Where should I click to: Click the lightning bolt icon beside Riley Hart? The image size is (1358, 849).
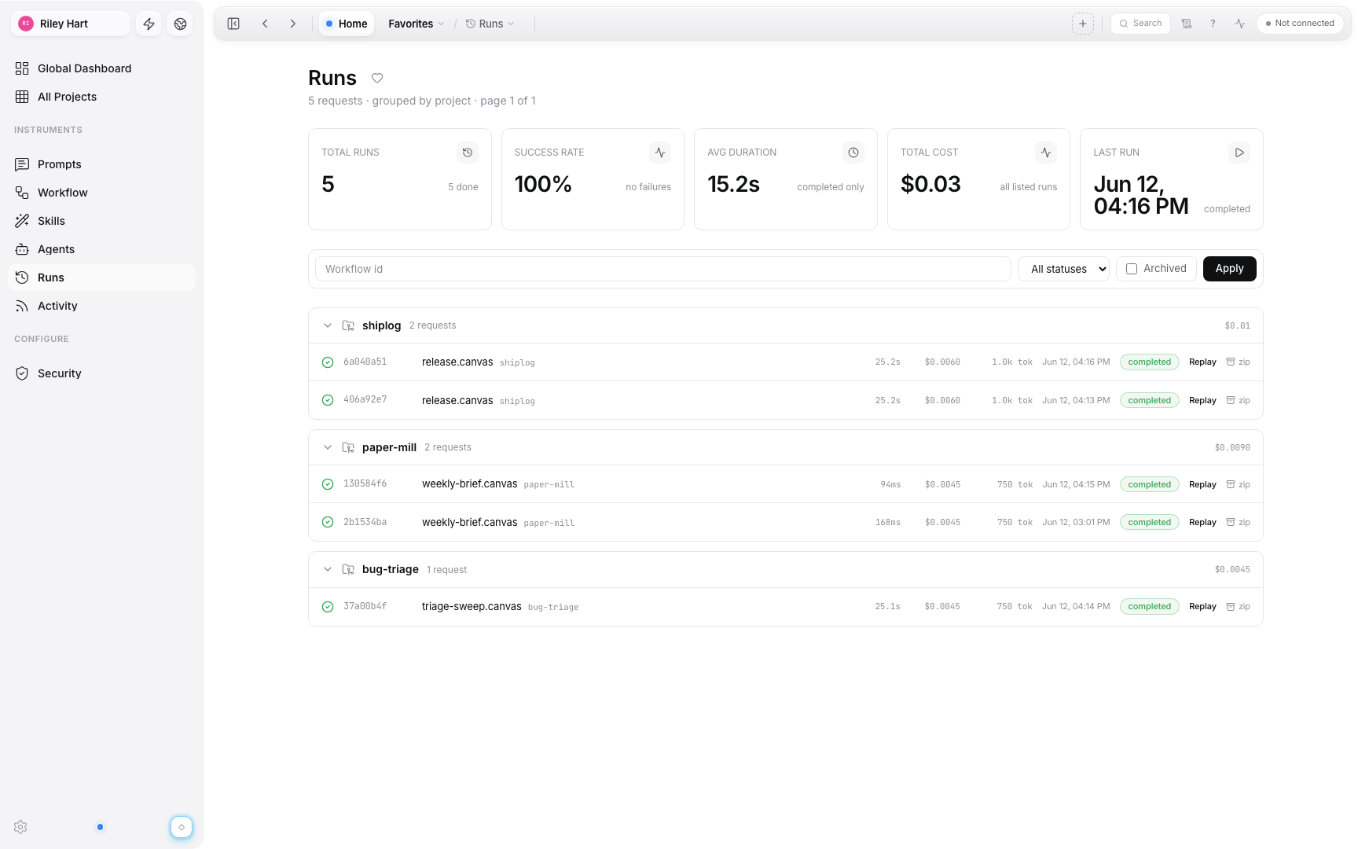149,24
